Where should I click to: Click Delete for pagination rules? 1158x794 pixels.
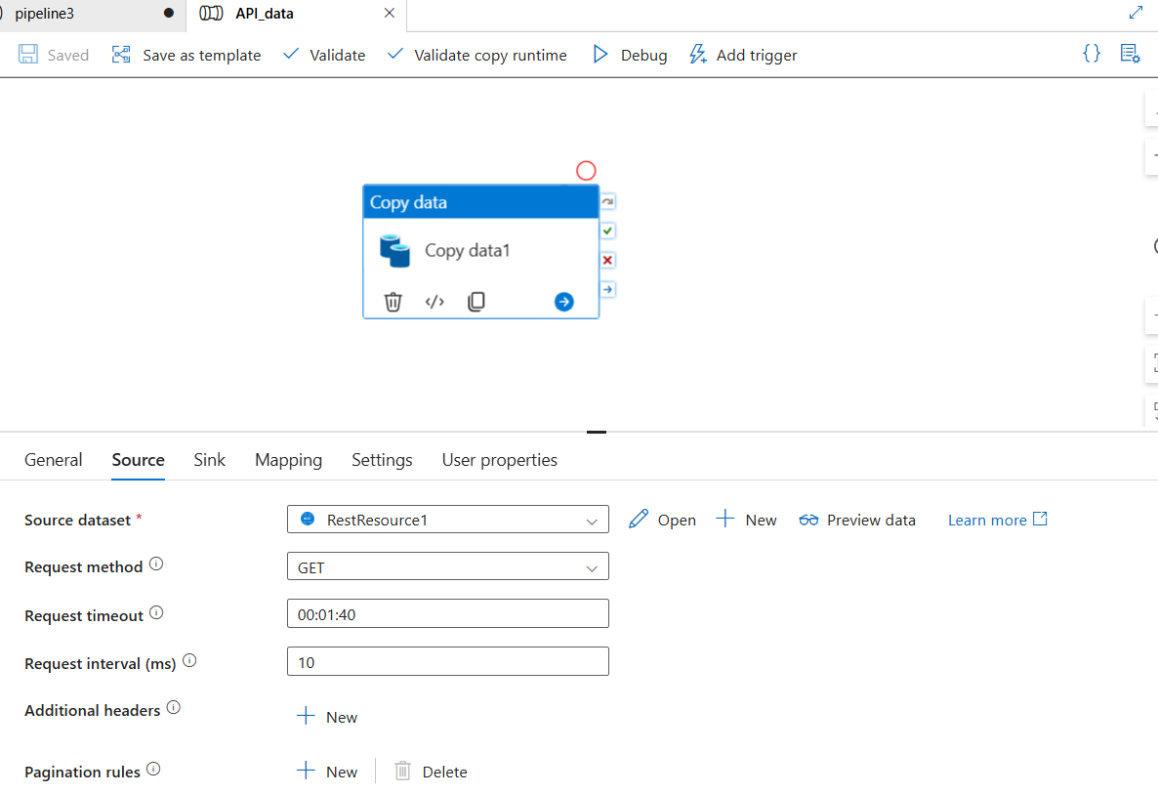431,772
